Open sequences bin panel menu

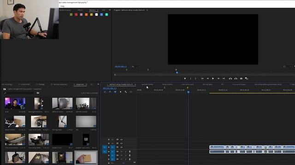[x=86, y=84]
